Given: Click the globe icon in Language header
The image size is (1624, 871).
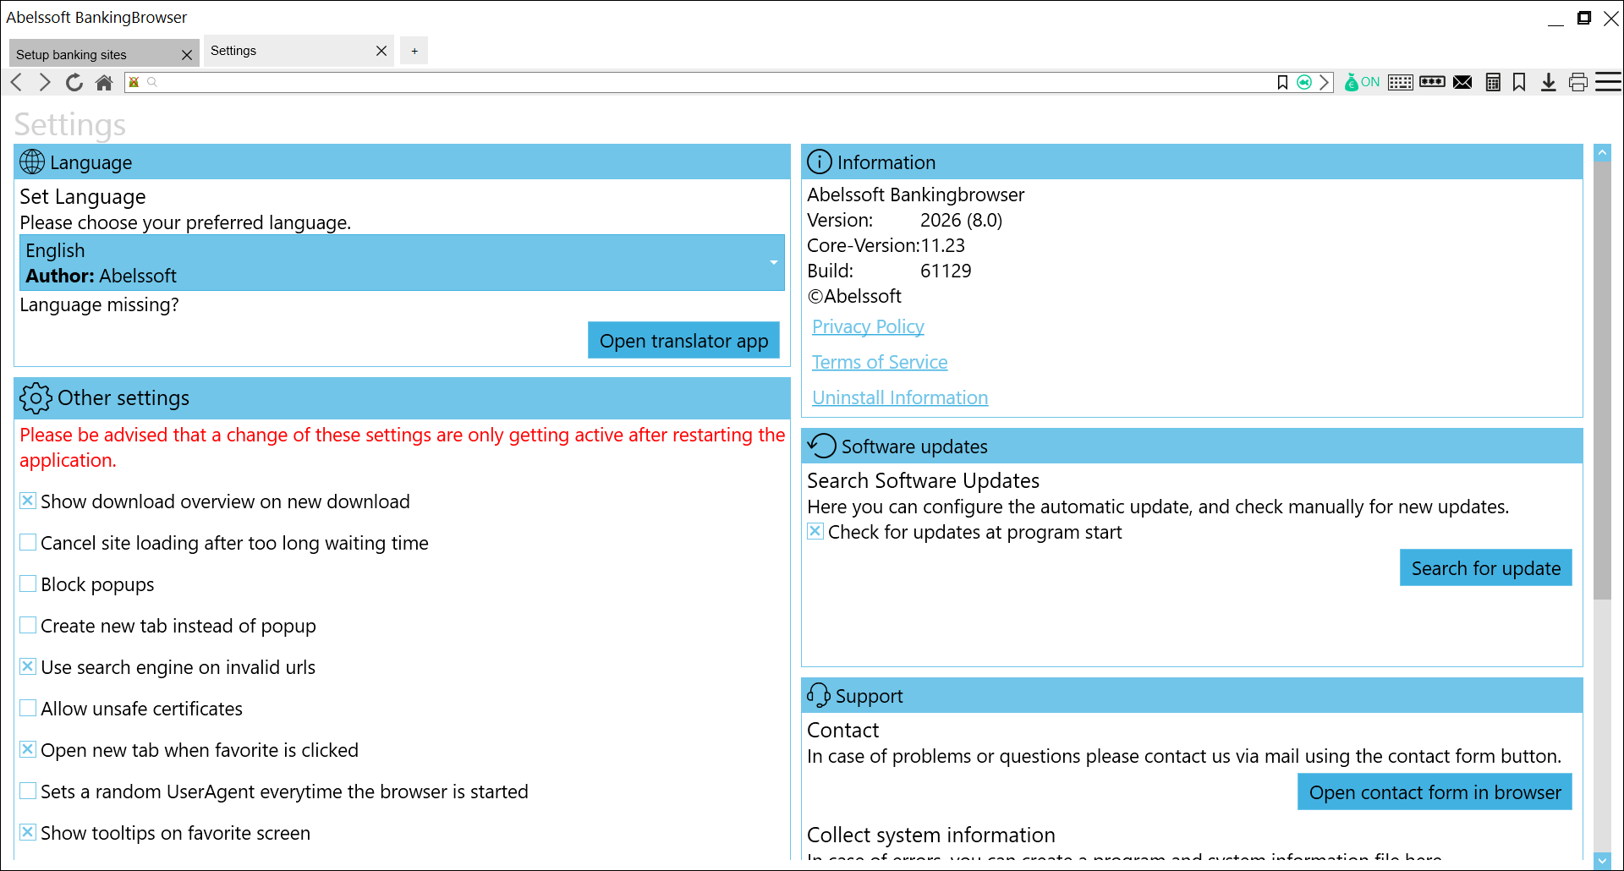Looking at the screenshot, I should click(32, 162).
